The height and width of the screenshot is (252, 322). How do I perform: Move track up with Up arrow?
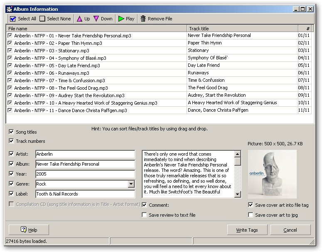(79, 19)
